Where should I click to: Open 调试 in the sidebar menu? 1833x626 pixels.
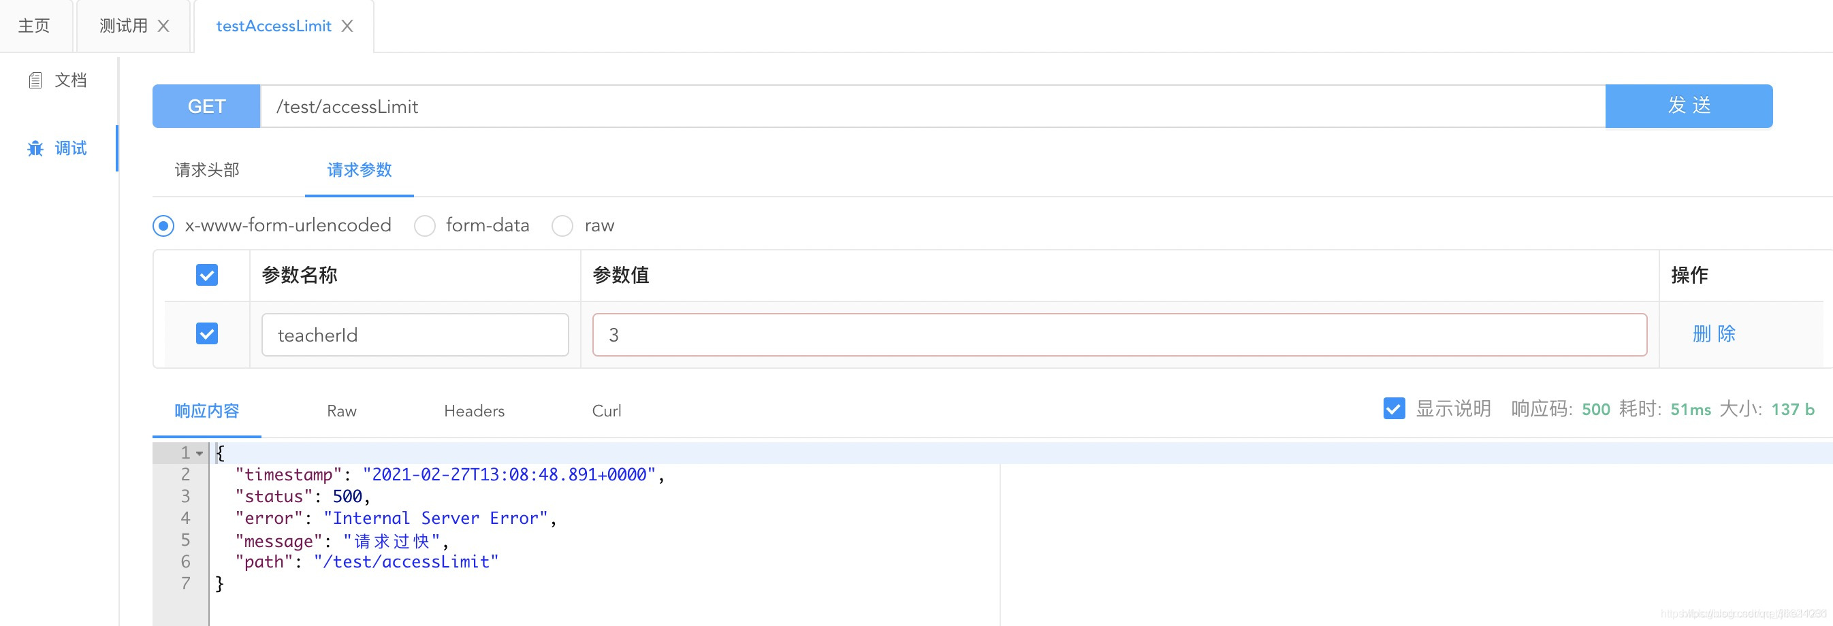click(x=70, y=148)
